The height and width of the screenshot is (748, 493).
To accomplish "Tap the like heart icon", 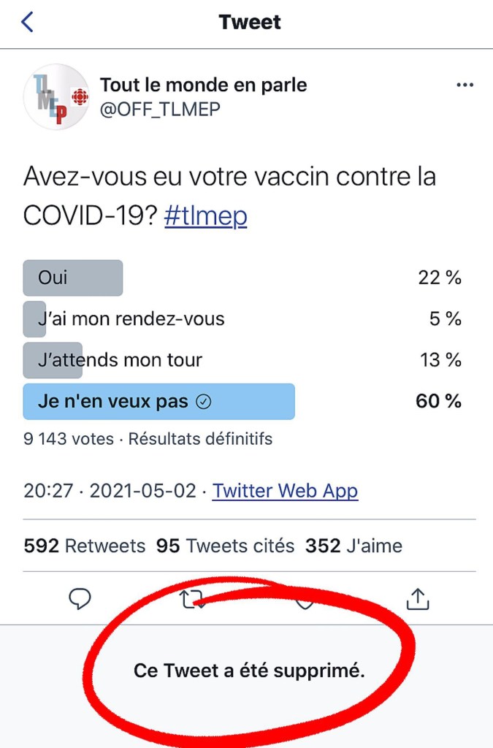I will [305, 602].
